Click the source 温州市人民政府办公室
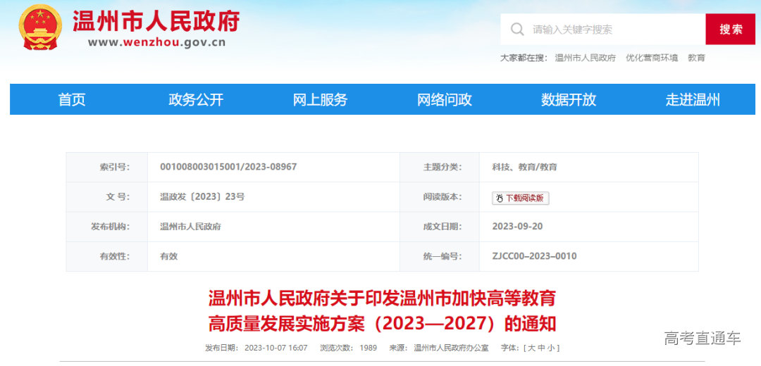761x366 pixels. point(451,348)
